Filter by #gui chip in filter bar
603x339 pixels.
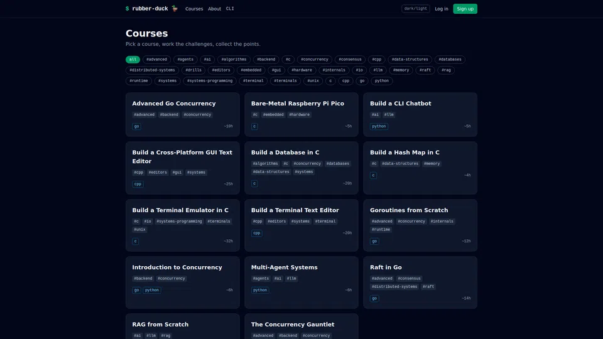pyautogui.click(x=276, y=70)
